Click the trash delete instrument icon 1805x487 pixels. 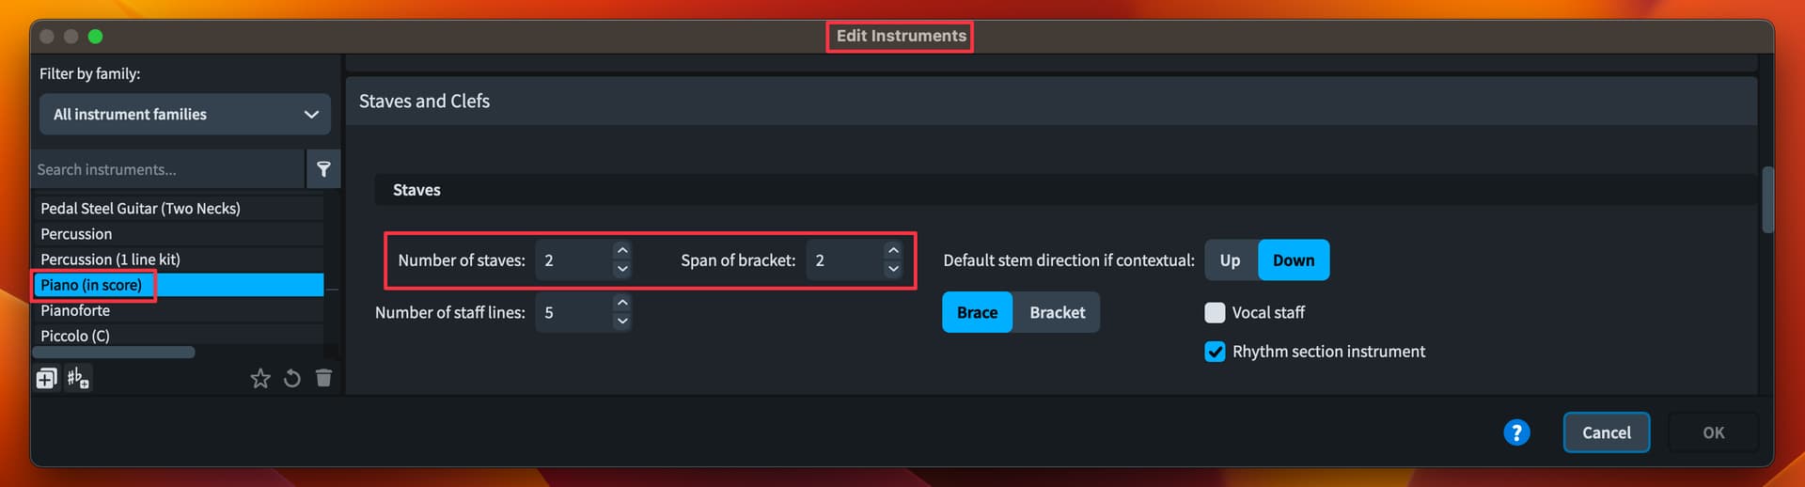coord(324,378)
